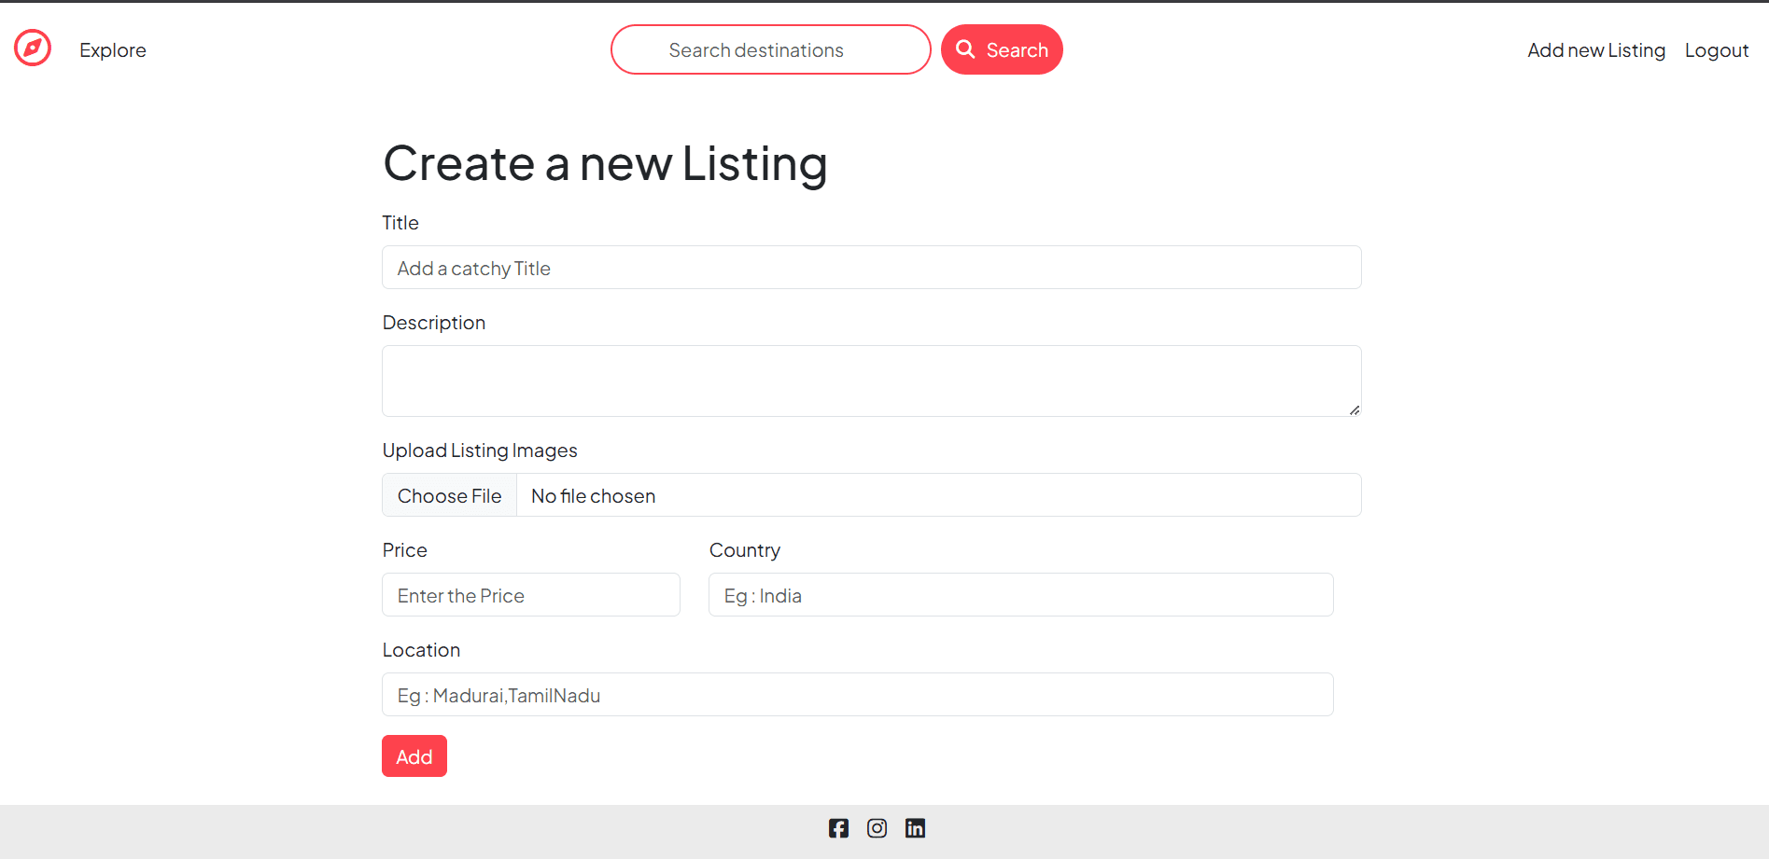
Task: Click the magnifying glass search icon
Action: coord(965,49)
